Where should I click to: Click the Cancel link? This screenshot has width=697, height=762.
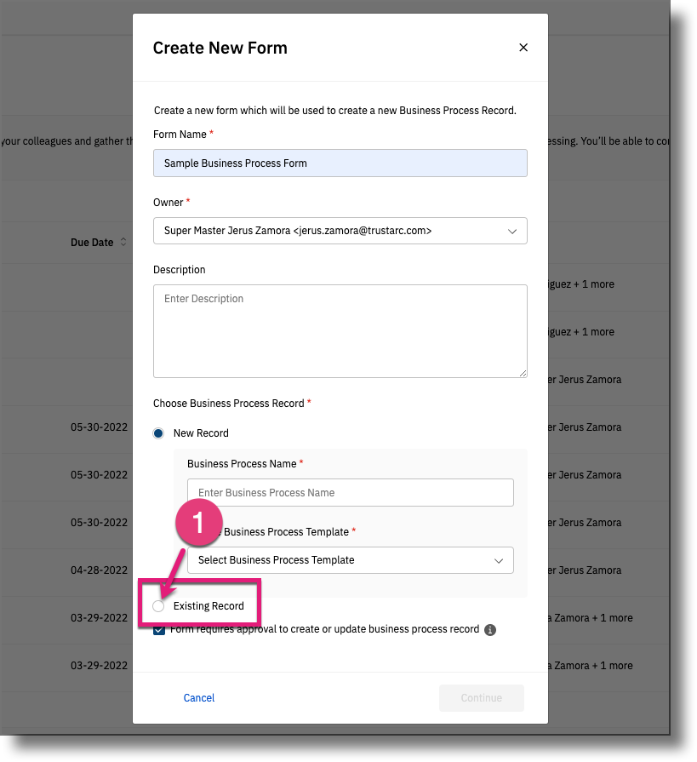(x=198, y=697)
